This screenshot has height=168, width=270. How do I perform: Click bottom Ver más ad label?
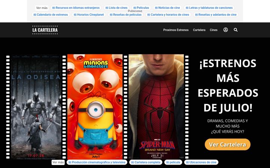tap(58, 162)
